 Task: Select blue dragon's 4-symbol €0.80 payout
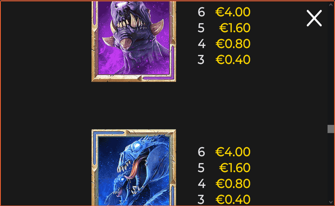pyautogui.click(x=233, y=184)
